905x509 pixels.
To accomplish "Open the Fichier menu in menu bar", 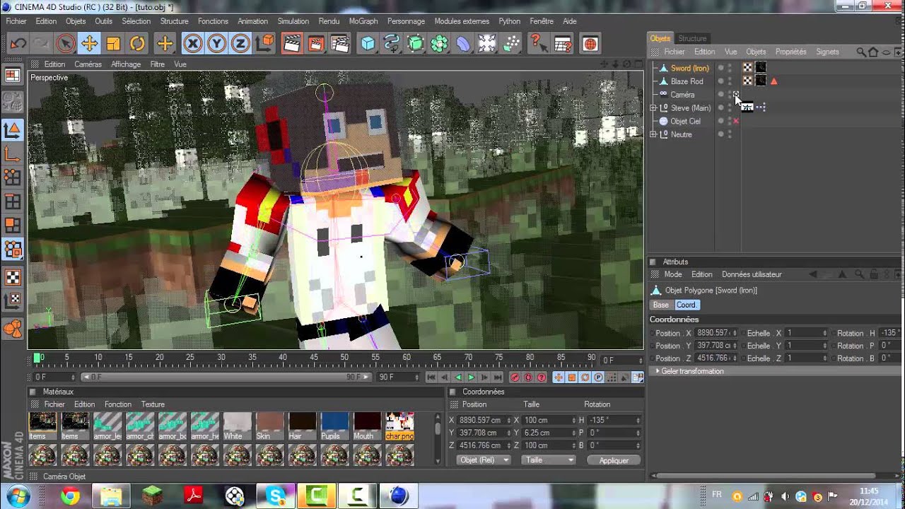I will click(16, 21).
